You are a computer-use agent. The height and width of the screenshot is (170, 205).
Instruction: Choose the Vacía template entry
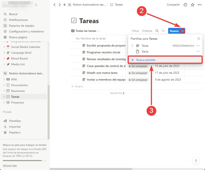click(x=145, y=51)
